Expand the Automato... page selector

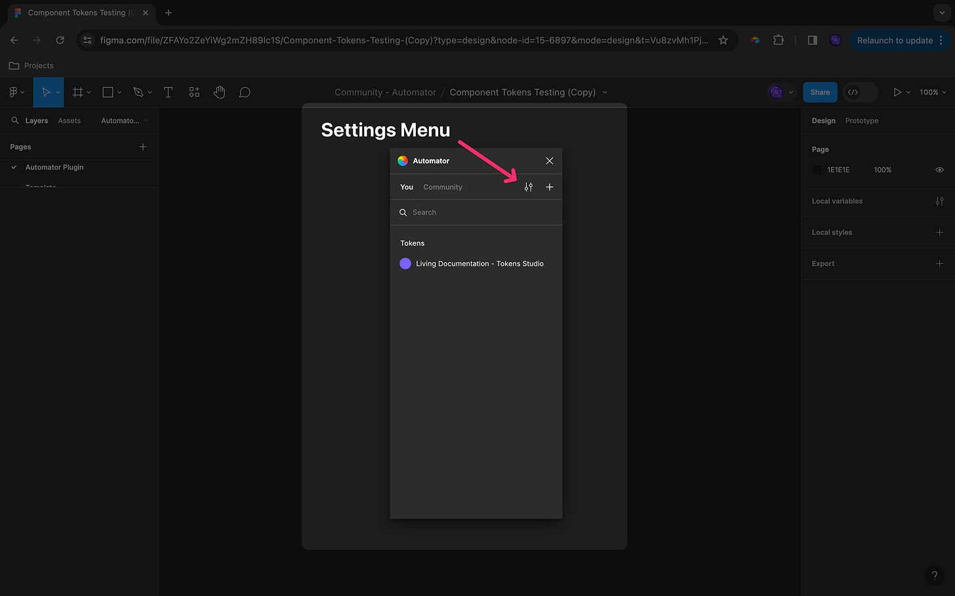pos(125,121)
